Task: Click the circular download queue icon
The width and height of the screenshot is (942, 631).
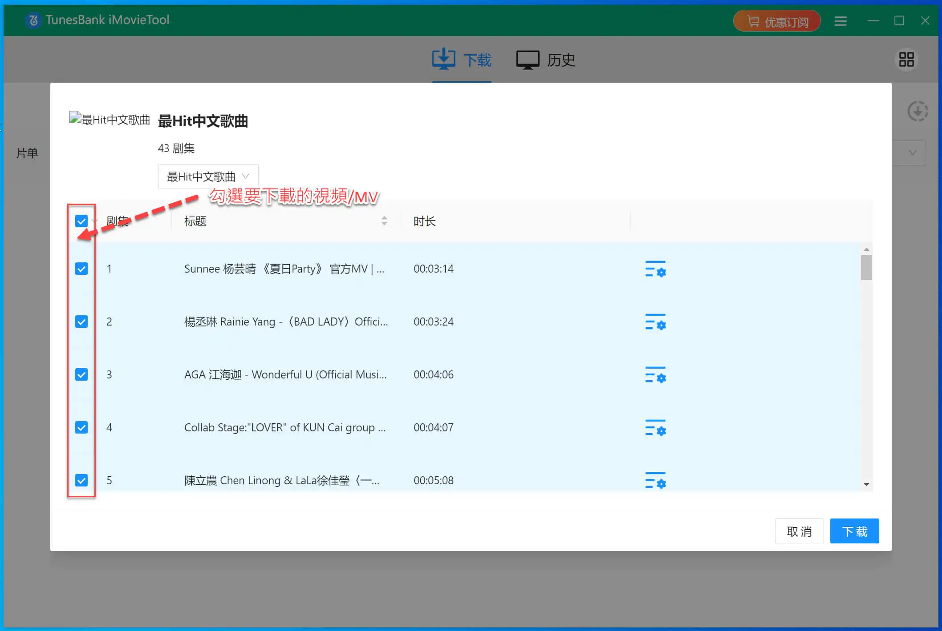Action: click(918, 111)
